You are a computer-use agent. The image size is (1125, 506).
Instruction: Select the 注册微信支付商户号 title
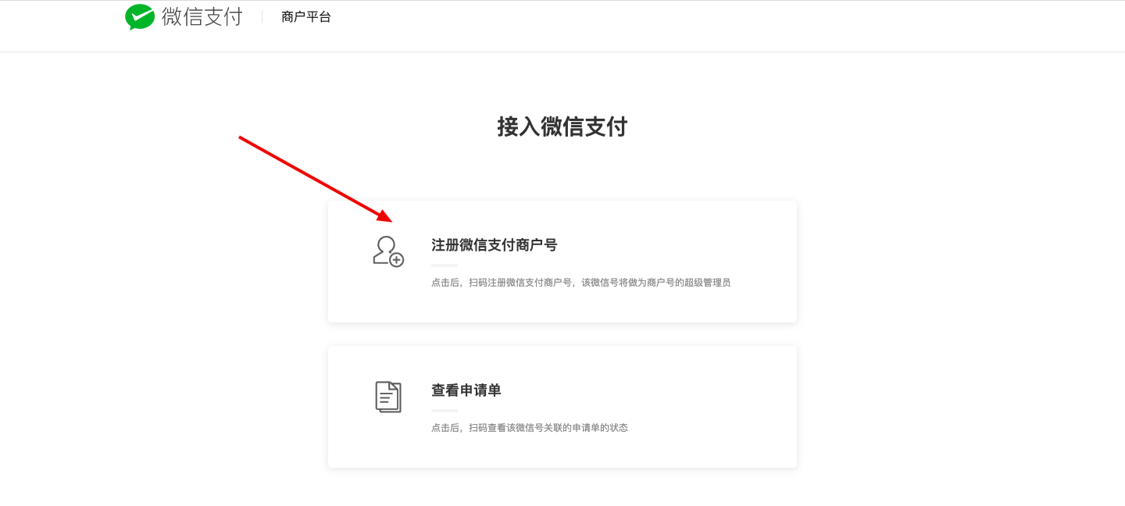[x=495, y=245]
